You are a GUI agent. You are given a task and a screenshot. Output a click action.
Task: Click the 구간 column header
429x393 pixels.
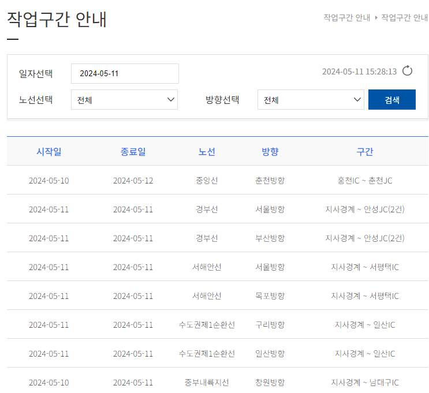click(x=365, y=151)
